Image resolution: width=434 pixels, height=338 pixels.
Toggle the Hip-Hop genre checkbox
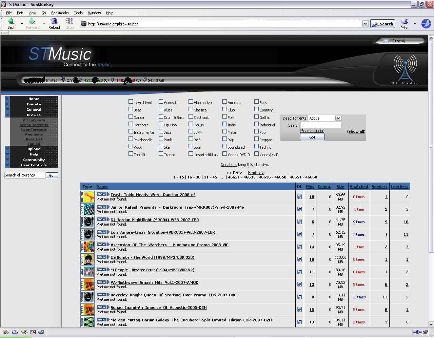[161, 124]
